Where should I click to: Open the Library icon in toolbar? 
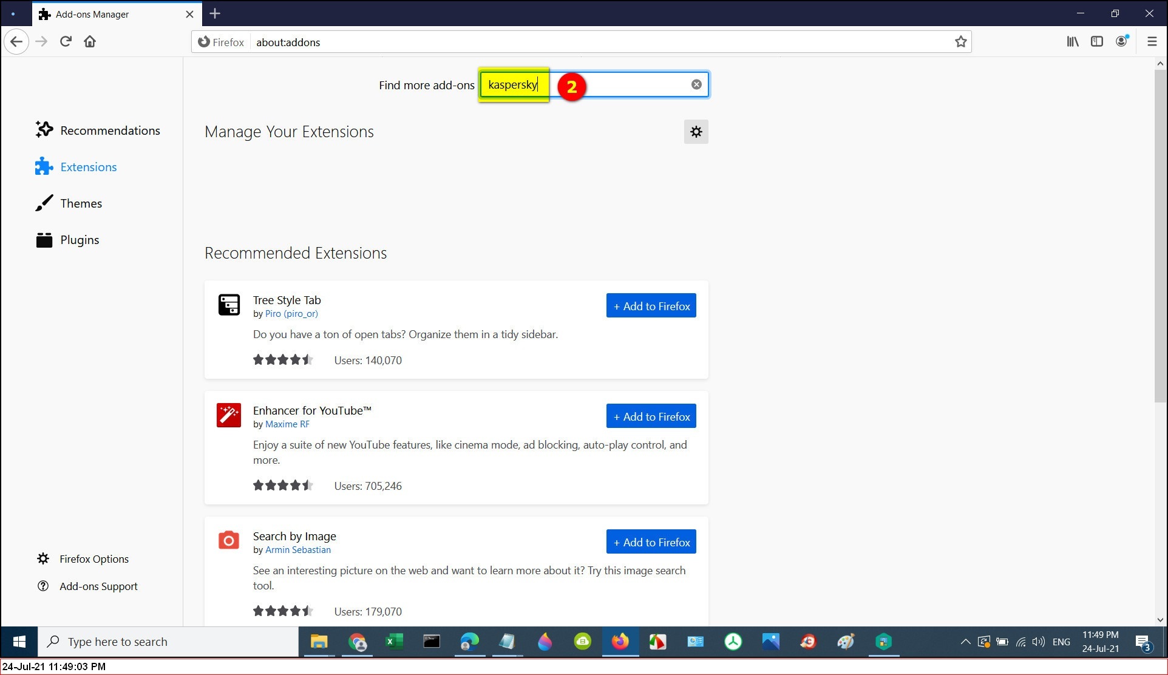(x=1073, y=41)
